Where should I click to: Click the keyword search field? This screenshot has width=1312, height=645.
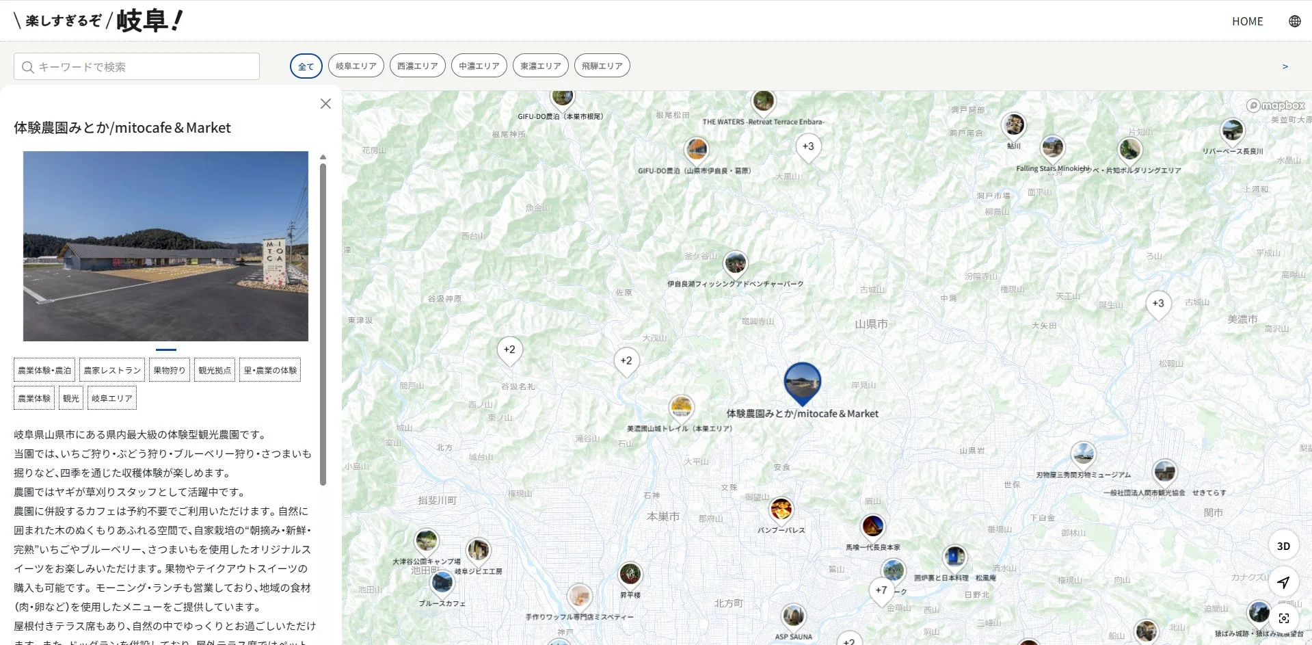point(137,66)
